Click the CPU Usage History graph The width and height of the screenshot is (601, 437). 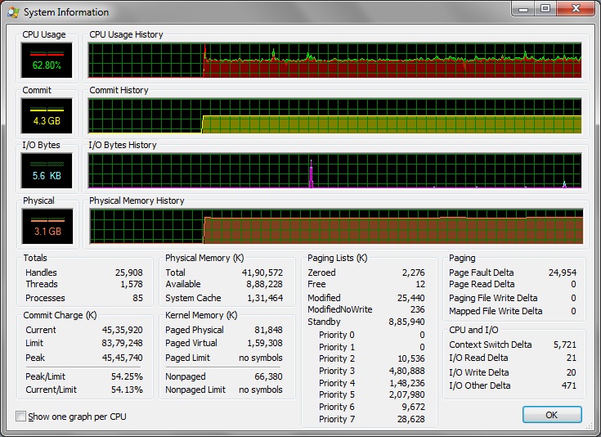(x=334, y=61)
